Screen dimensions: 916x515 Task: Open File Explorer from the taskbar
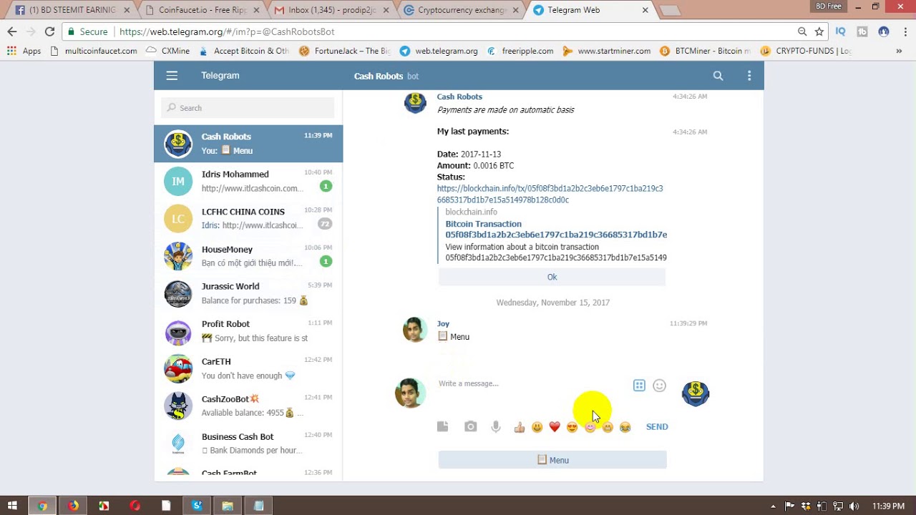[x=228, y=506]
